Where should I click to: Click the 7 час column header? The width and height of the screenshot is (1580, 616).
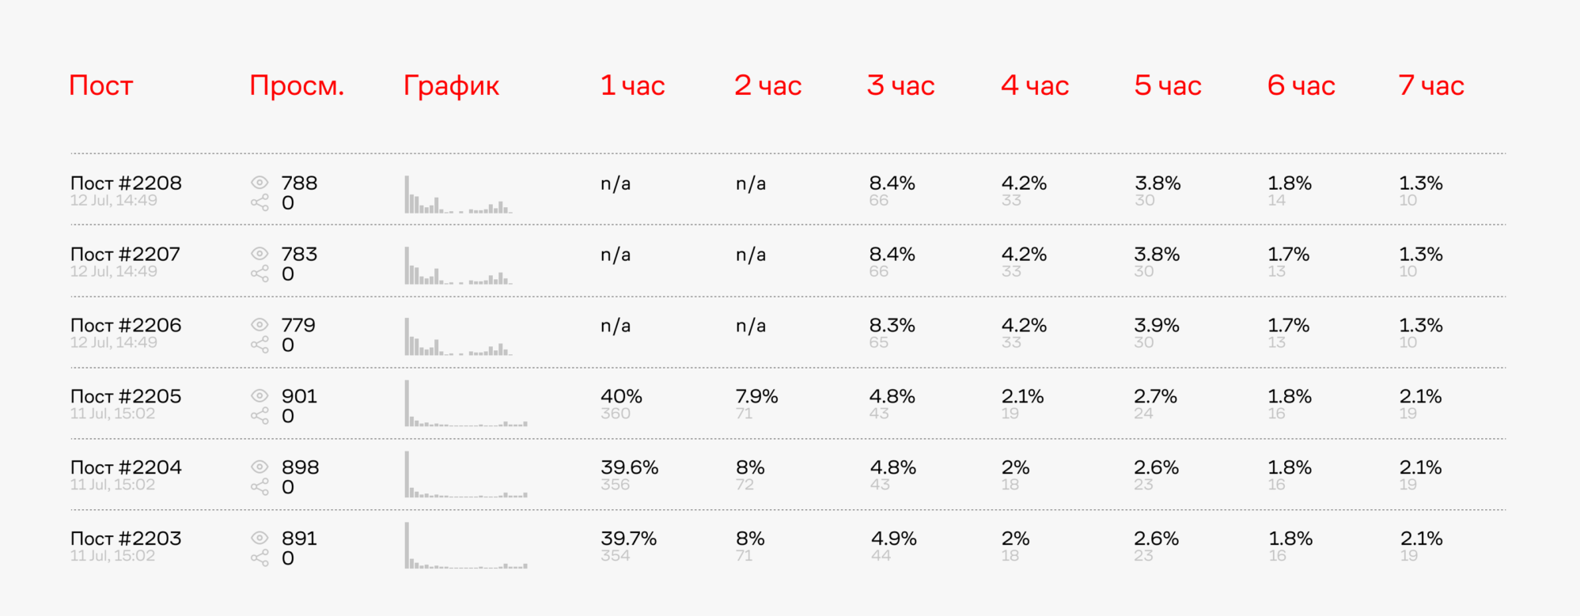1431,85
